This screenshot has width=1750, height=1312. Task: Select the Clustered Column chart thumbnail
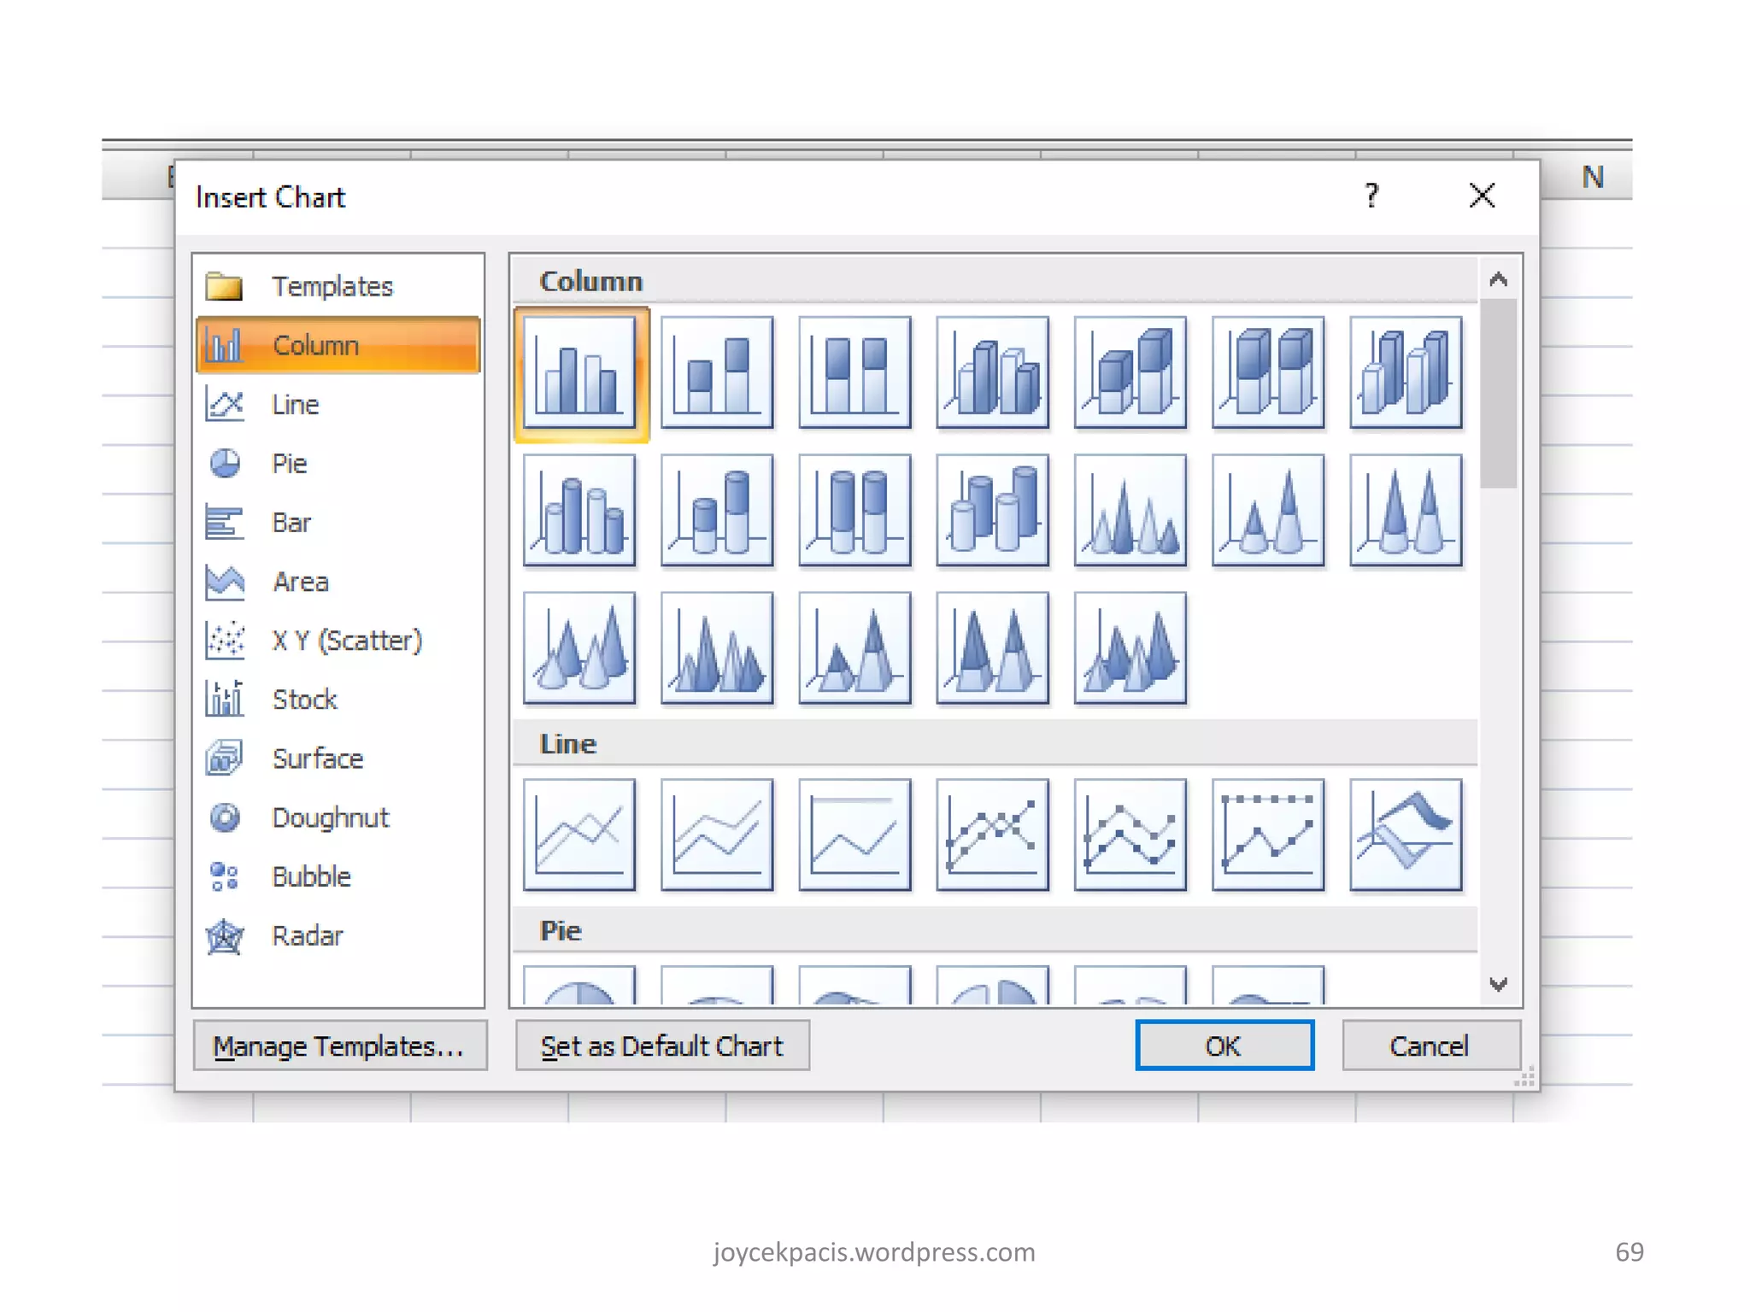pos(579,373)
